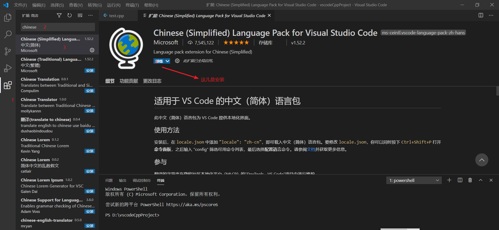
Task: Open the 查看(V) menu
Action: point(76,5)
